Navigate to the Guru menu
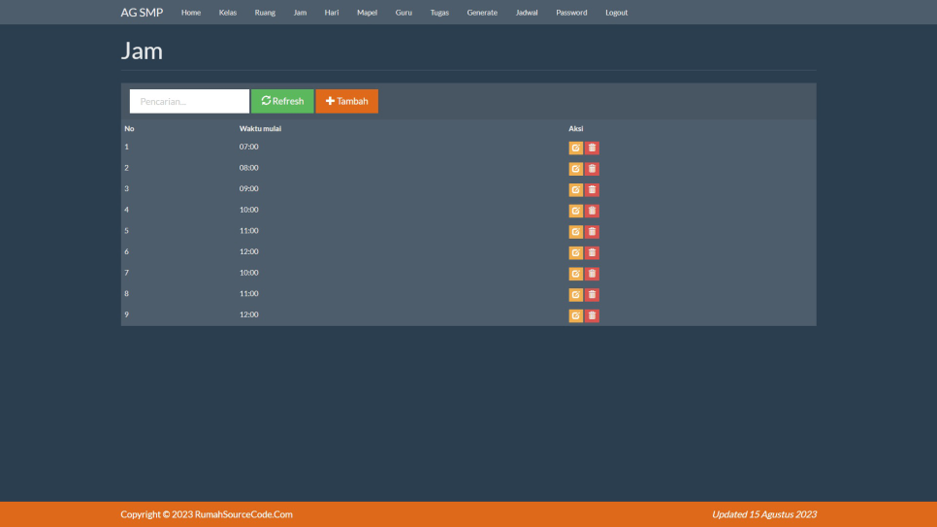 coord(404,13)
